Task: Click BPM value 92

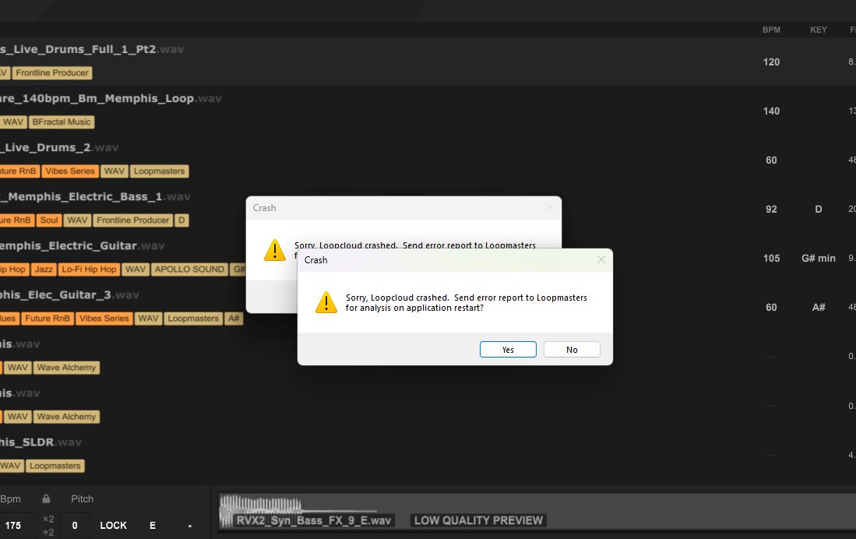Action: click(771, 210)
